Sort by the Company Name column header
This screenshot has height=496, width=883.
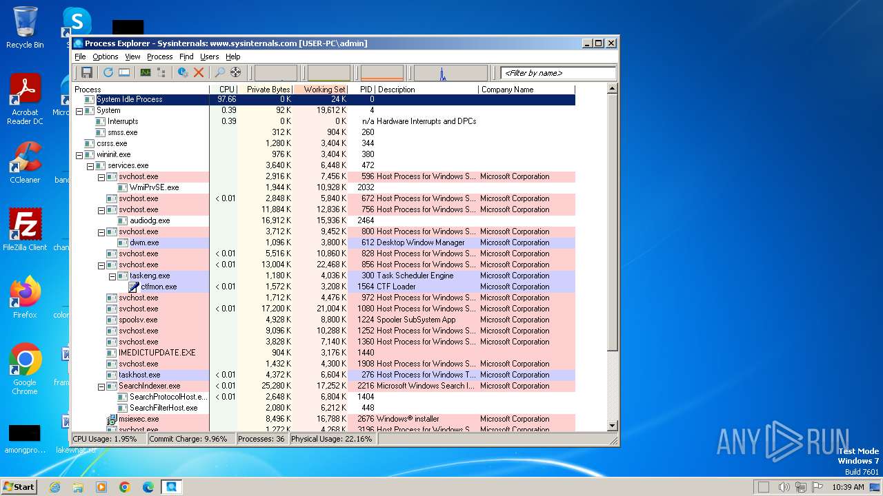point(526,90)
